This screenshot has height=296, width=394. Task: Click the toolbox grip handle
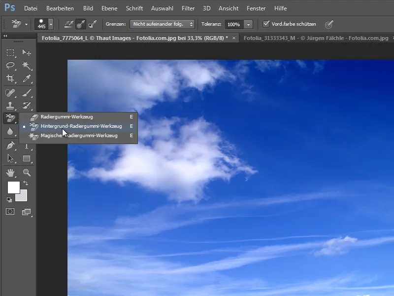(18, 41)
